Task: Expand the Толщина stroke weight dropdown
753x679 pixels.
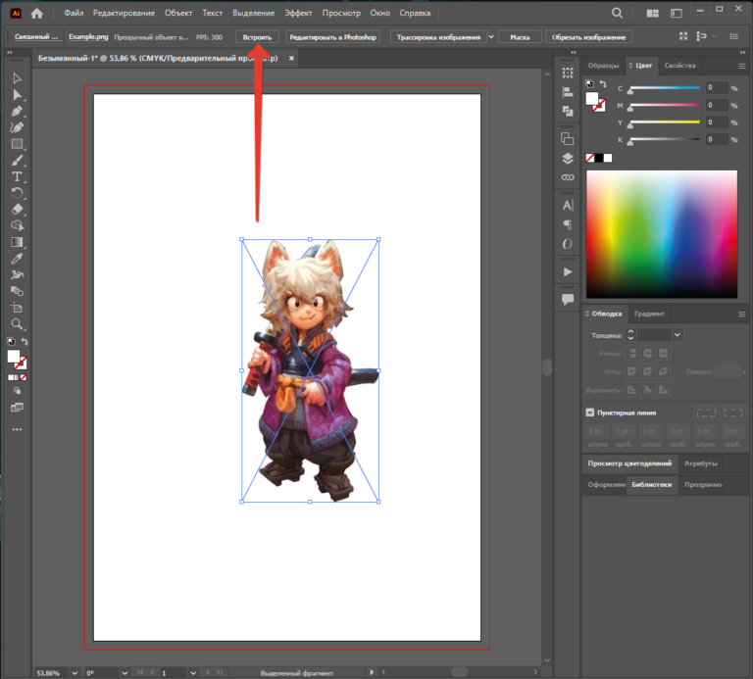Action: pos(678,335)
